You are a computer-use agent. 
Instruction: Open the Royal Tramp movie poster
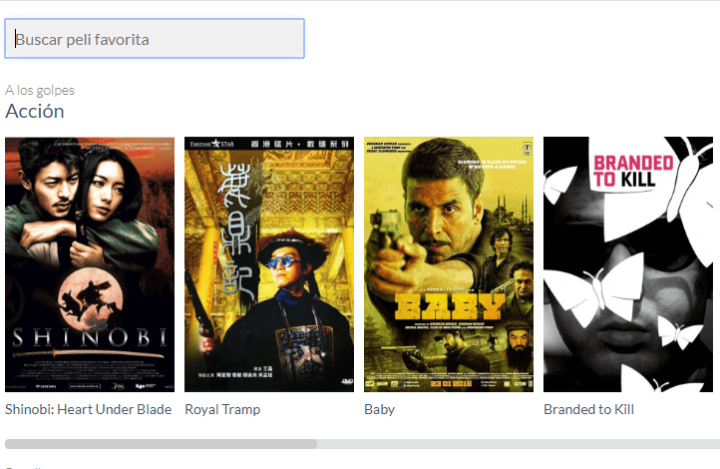(x=269, y=264)
